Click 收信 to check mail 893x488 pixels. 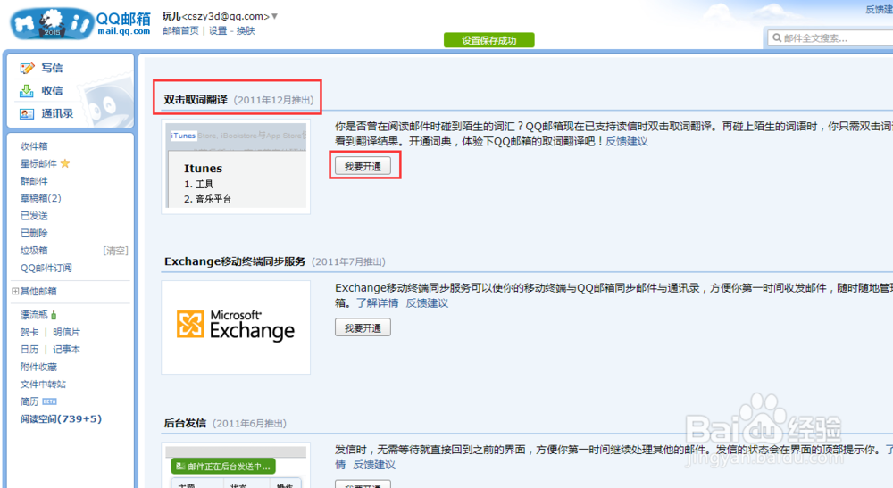52,91
